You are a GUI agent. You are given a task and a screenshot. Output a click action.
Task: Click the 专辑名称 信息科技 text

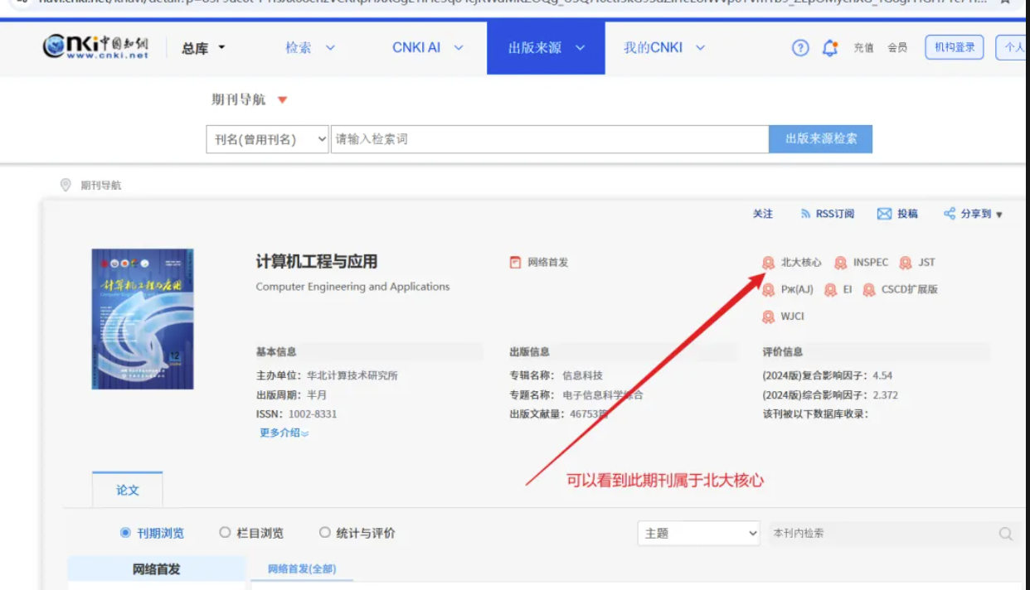tap(556, 375)
